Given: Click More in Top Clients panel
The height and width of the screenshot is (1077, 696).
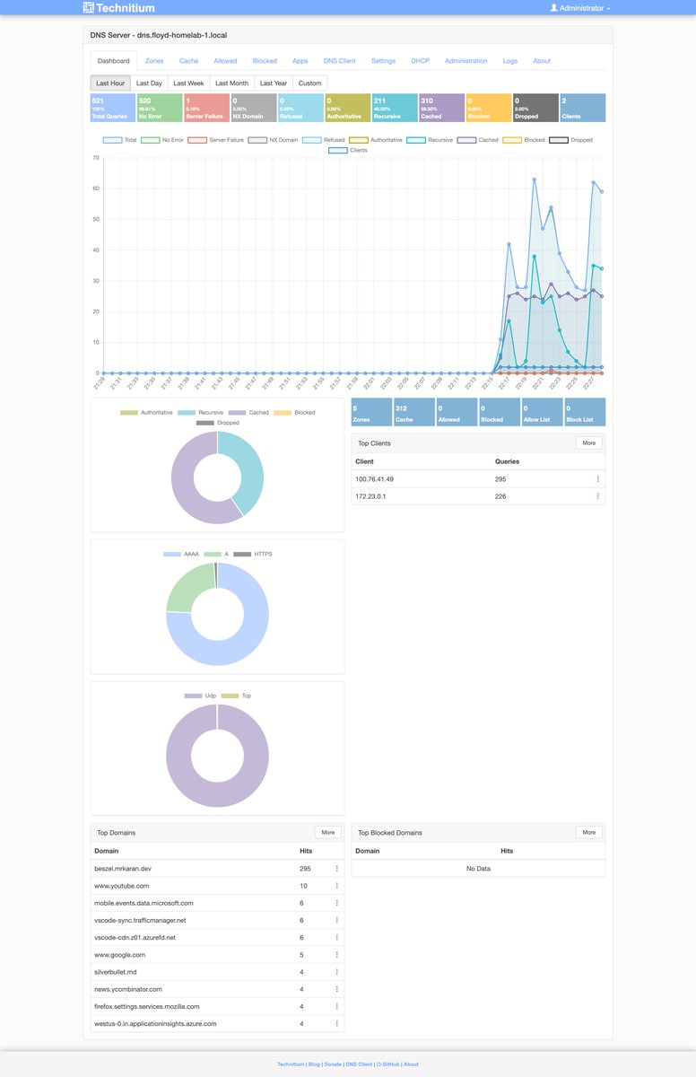Looking at the screenshot, I should click(588, 442).
